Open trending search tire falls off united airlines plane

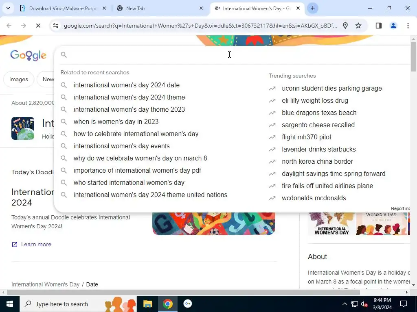[327, 186]
